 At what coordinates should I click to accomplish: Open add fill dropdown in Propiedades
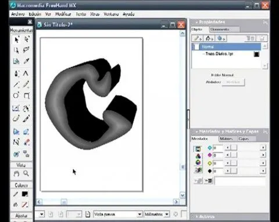pos(209,38)
